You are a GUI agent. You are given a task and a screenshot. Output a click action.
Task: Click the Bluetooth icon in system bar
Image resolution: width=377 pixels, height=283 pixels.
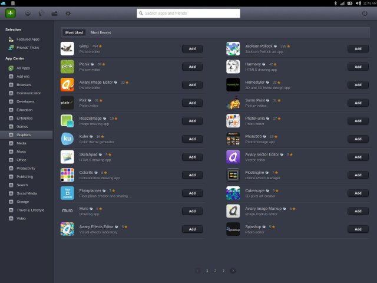tap(336, 3)
